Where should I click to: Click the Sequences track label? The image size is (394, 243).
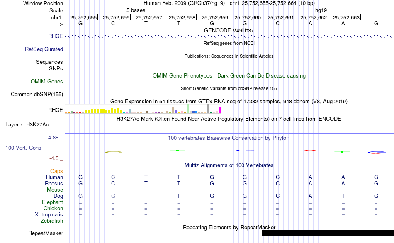tap(49, 62)
